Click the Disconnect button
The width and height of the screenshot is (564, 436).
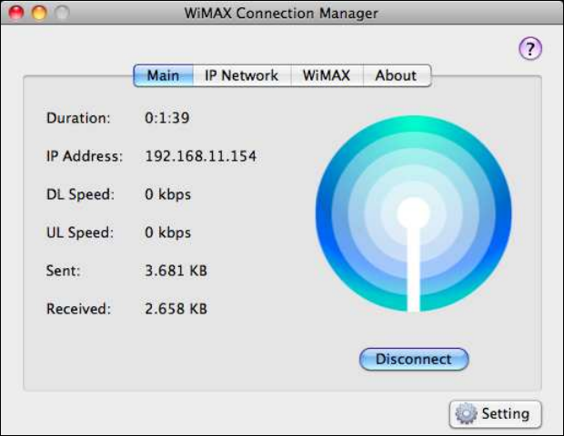tap(414, 359)
